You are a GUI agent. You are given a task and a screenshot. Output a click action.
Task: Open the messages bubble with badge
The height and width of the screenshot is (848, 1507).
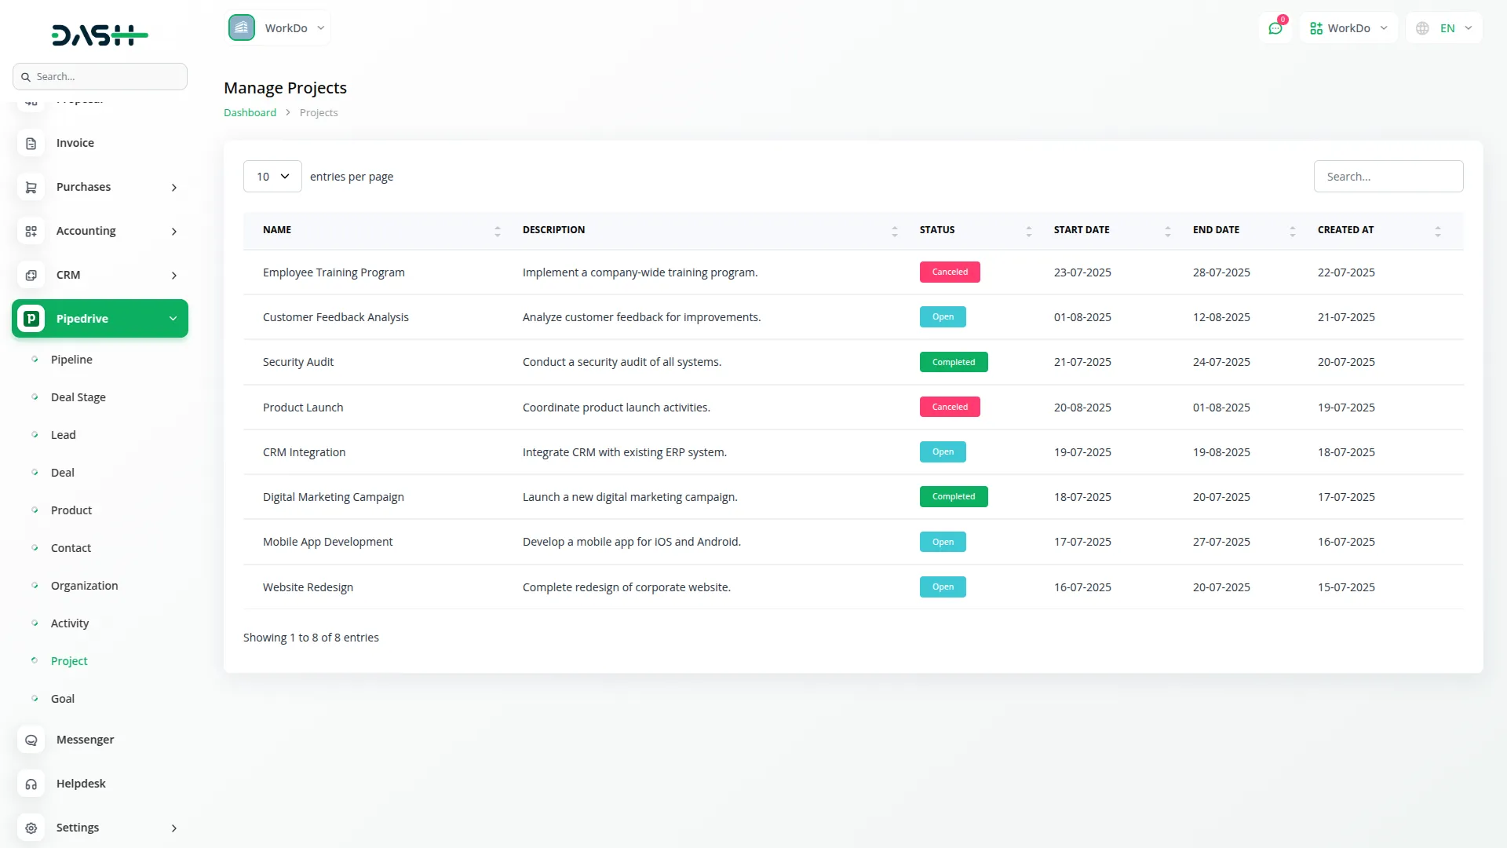pos(1275,27)
